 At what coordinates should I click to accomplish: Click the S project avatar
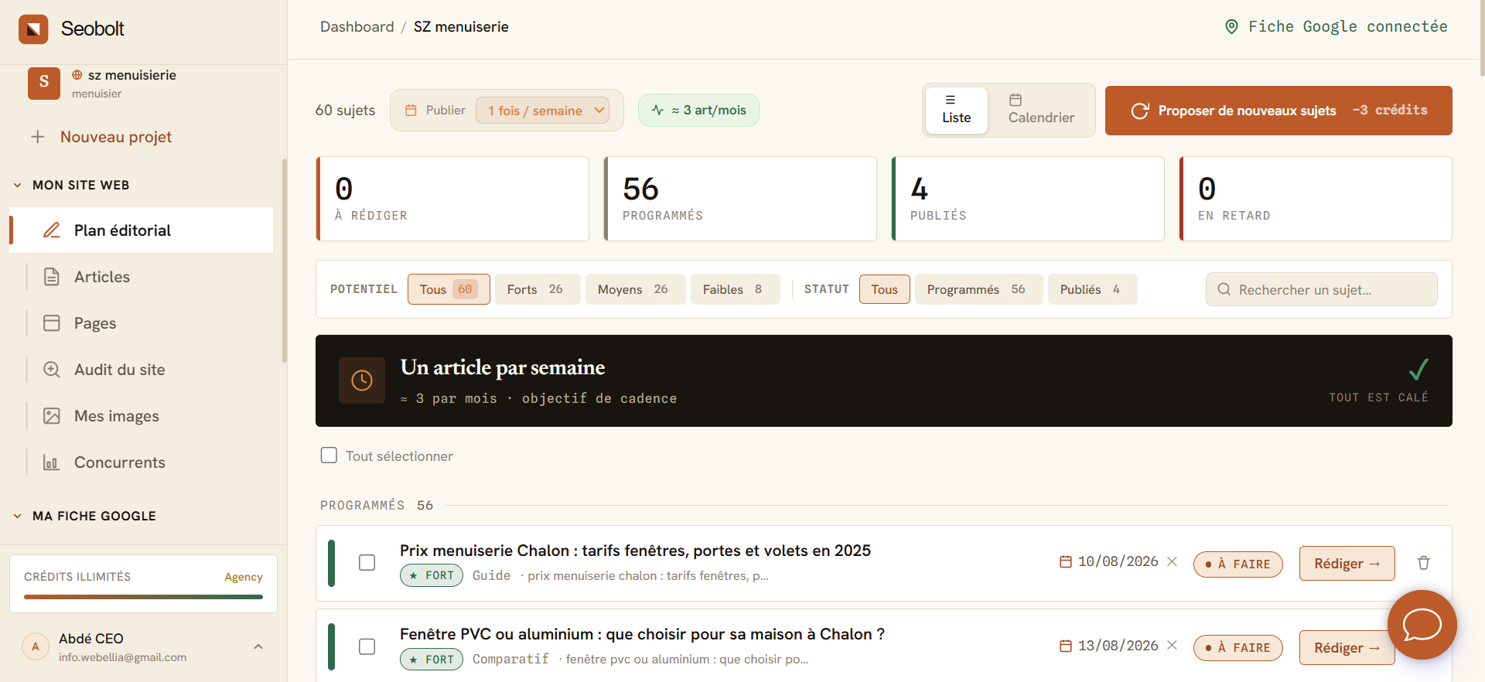pyautogui.click(x=44, y=83)
